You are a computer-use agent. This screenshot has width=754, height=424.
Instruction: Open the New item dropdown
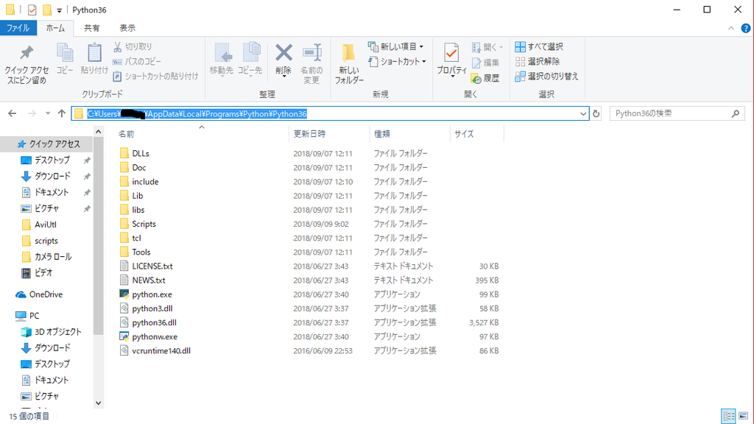click(x=396, y=46)
